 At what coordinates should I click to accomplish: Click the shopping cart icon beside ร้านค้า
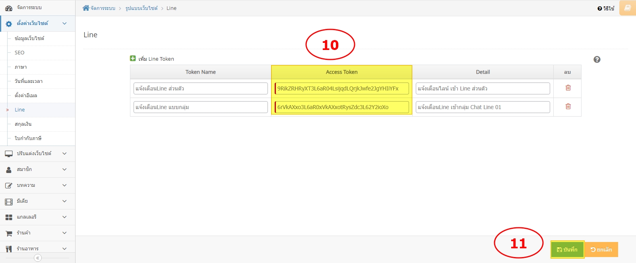[9, 233]
